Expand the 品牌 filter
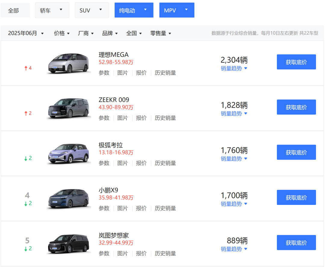This screenshot has height=267, width=325. tap(110, 33)
